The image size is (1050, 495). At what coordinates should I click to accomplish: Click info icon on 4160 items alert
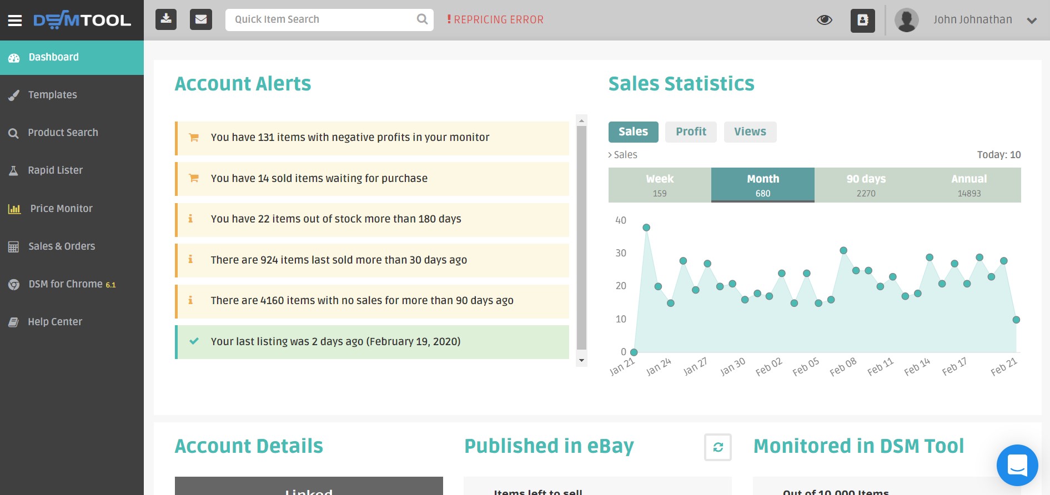point(190,300)
